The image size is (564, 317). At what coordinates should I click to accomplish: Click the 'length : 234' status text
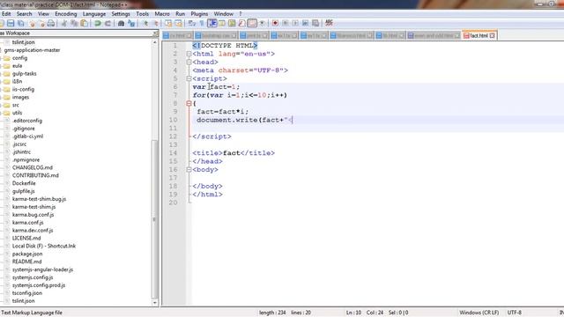coord(272,313)
